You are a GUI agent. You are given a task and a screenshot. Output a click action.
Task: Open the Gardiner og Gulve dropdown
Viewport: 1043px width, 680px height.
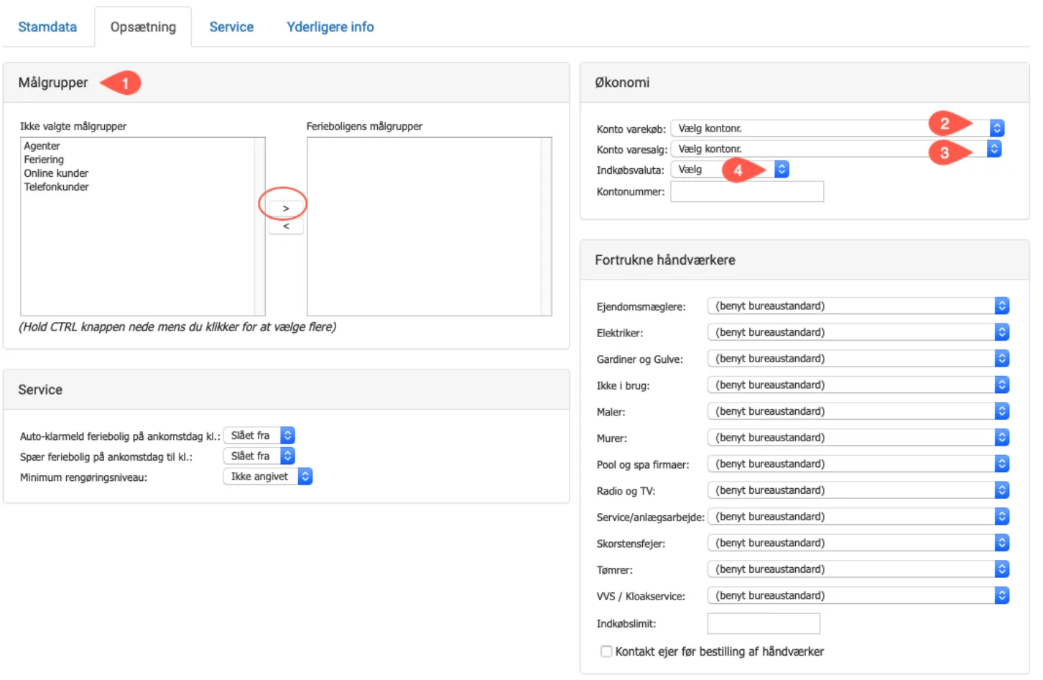point(858,359)
